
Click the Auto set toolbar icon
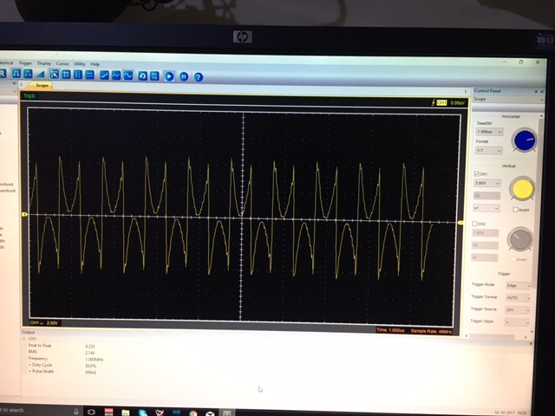(x=154, y=76)
